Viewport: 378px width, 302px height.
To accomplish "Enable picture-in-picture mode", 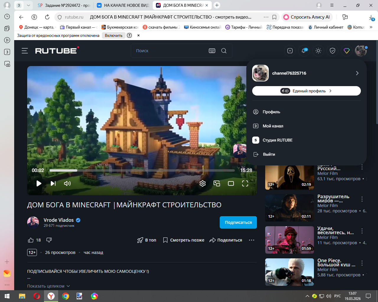I will (x=217, y=183).
